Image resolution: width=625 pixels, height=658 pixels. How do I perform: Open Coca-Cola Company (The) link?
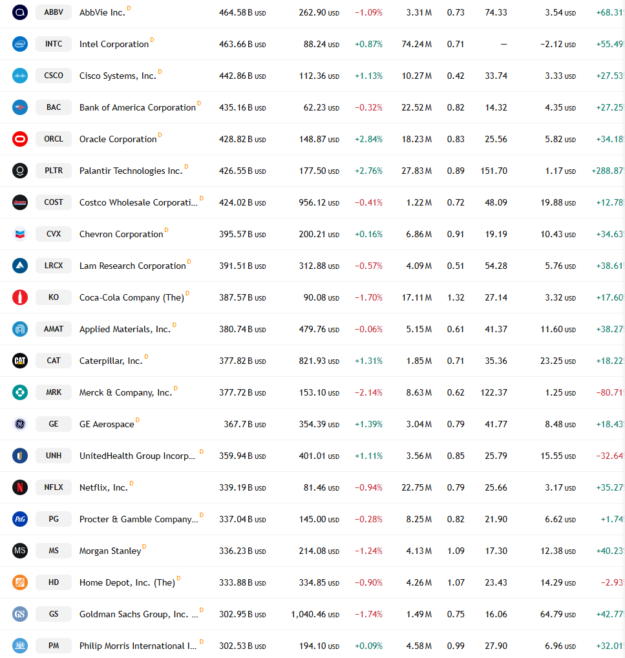pos(132,297)
